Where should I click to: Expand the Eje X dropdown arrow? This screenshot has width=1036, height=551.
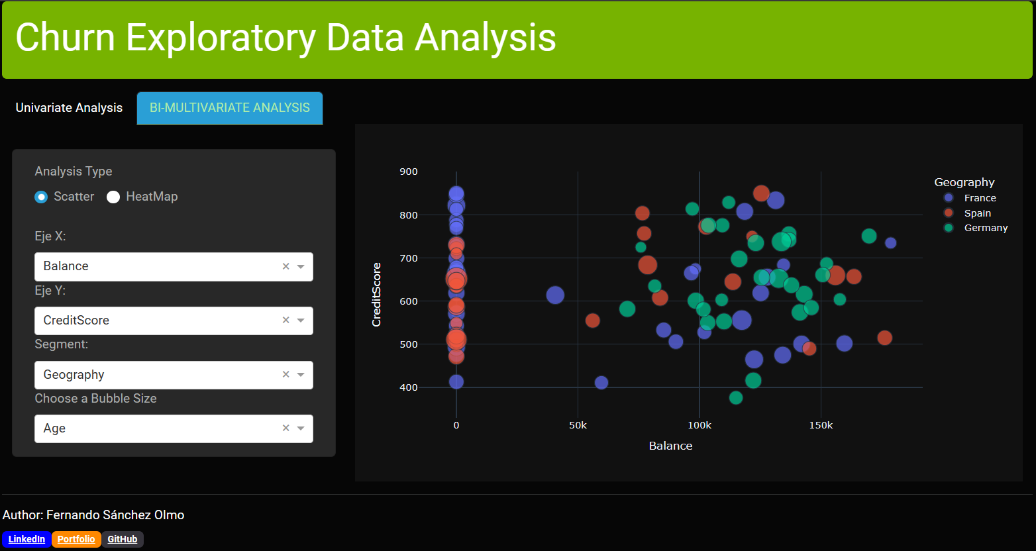(x=301, y=267)
